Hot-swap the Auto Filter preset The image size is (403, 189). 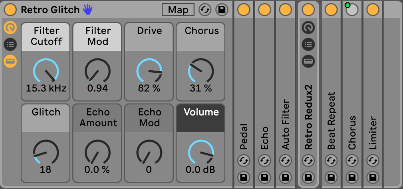click(x=285, y=161)
